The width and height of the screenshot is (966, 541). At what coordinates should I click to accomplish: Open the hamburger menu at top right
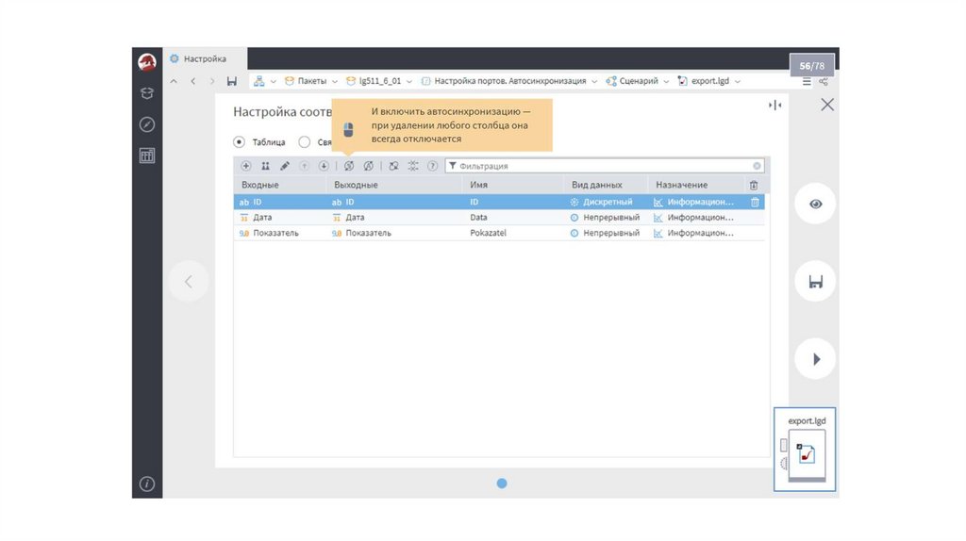click(x=807, y=82)
